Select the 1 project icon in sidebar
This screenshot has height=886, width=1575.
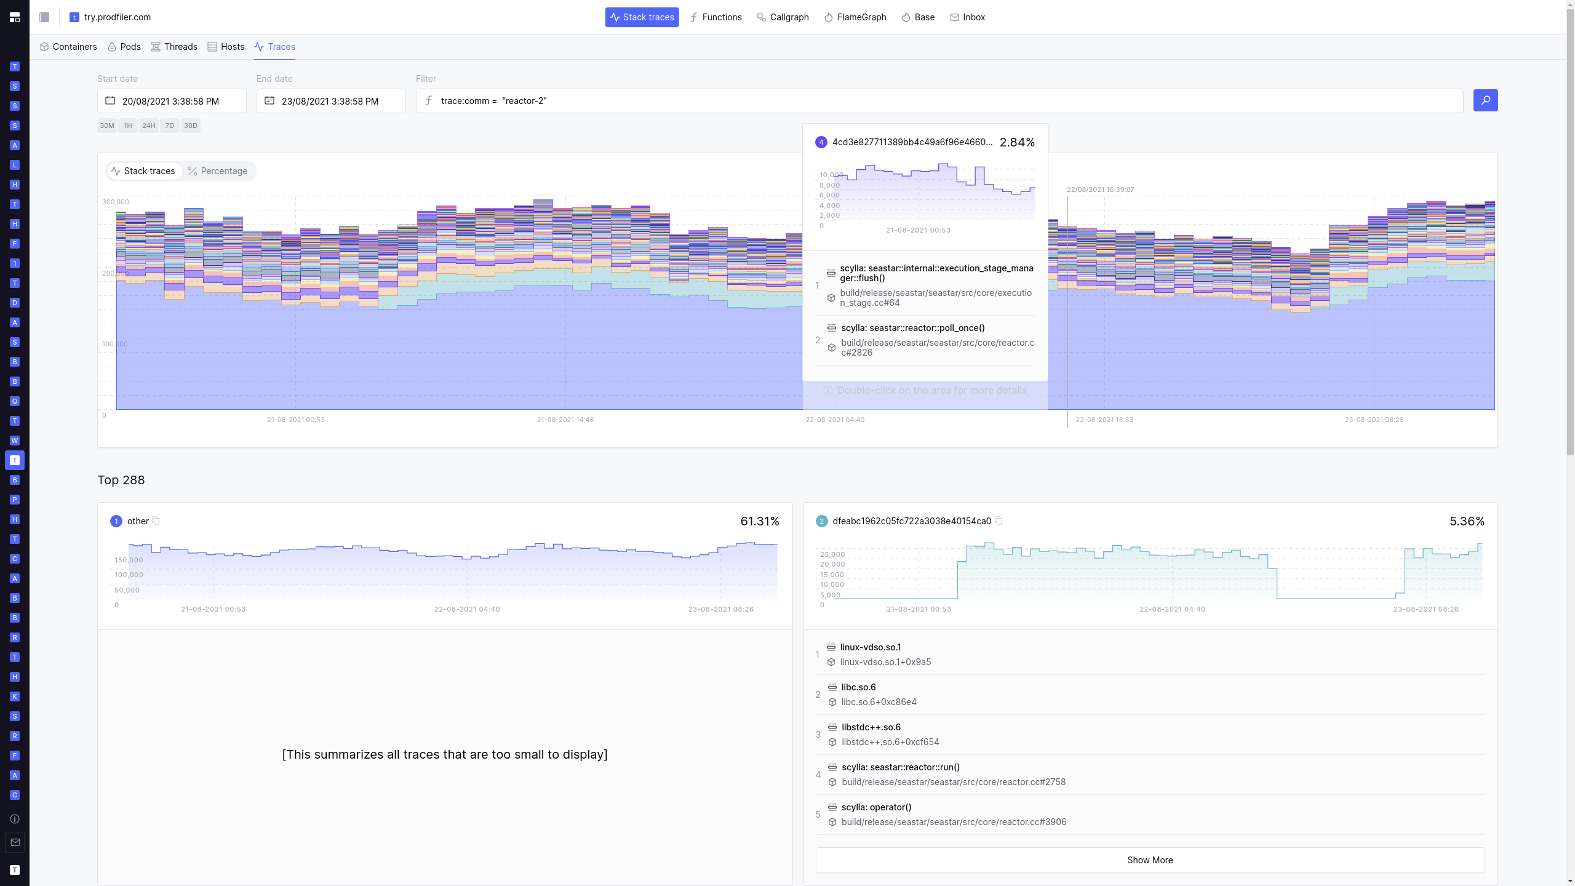[x=15, y=263]
